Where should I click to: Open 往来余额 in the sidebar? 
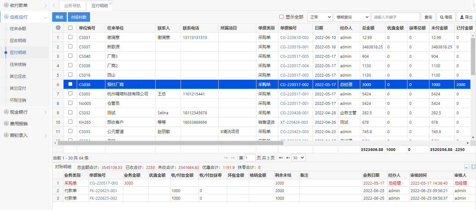(18, 29)
